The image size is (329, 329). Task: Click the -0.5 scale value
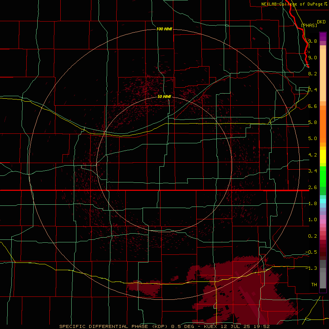coord(311,252)
